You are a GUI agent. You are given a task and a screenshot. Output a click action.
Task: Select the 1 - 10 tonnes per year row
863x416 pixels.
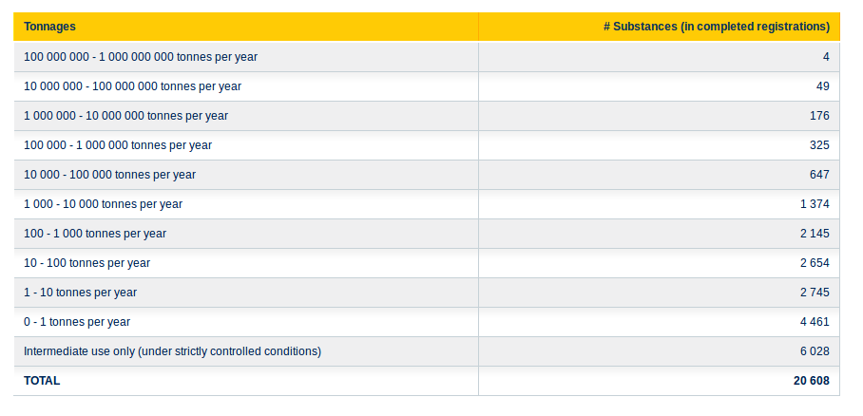pos(427,293)
